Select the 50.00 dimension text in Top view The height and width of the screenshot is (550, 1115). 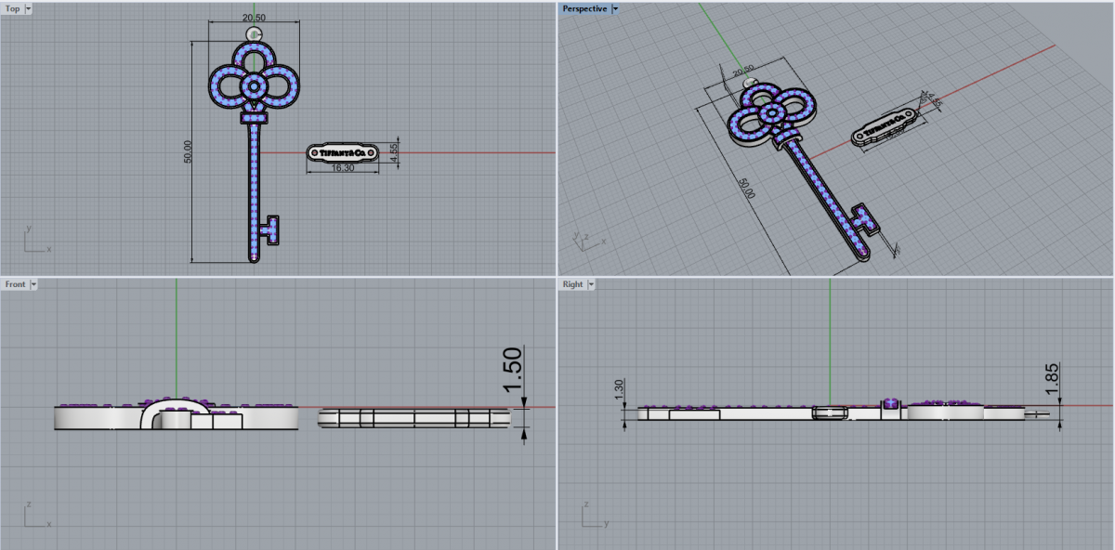[x=188, y=151]
